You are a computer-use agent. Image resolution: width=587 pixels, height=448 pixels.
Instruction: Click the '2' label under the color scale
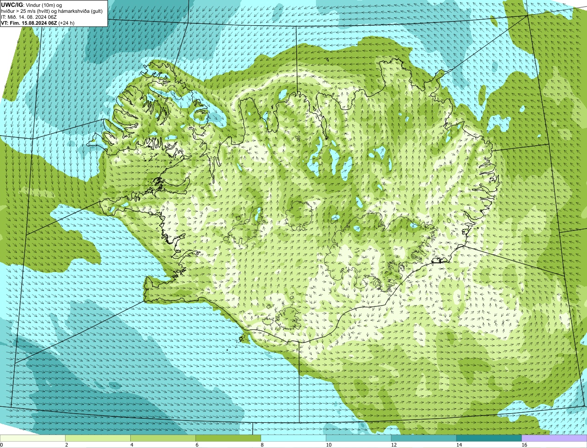66,445
